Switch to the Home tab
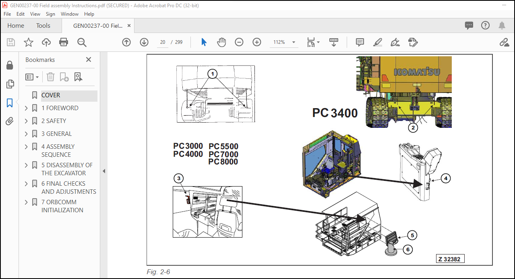Image resolution: width=515 pixels, height=279 pixels. coord(16,26)
